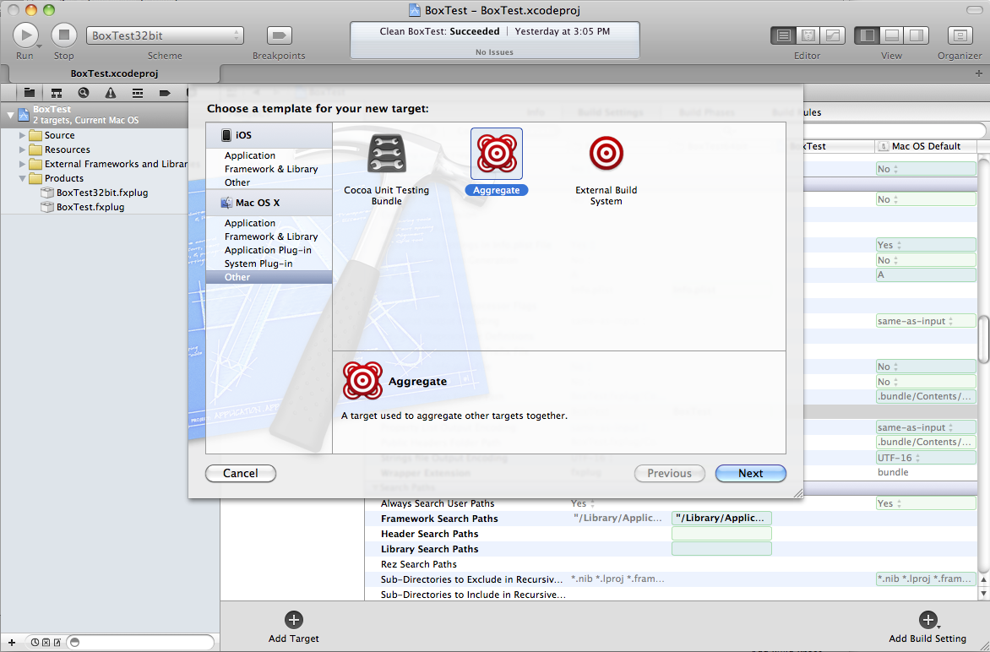Open the Search navigator
The image size is (990, 652).
click(x=83, y=93)
